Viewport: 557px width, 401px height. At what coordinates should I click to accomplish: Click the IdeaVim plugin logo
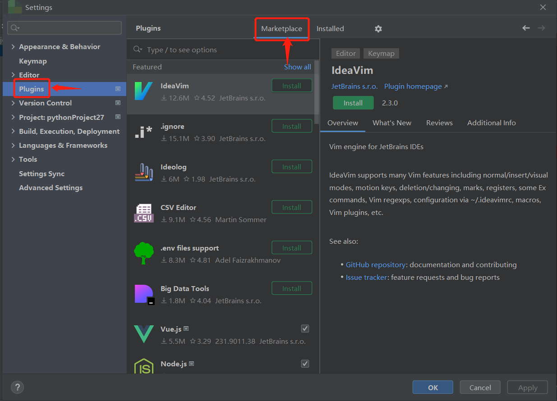(144, 91)
